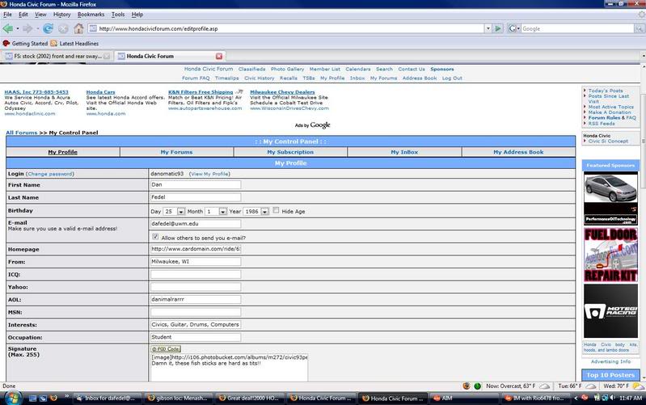This screenshot has height=405, width=646.
Task: Click the Forward arrow button
Action: [x=27, y=28]
